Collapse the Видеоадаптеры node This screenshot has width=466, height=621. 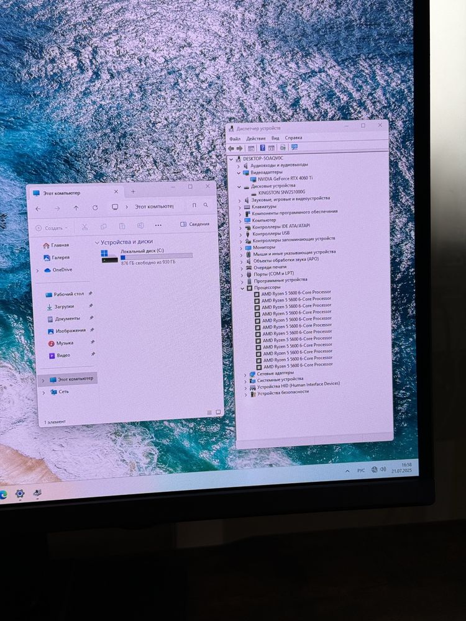pos(239,173)
